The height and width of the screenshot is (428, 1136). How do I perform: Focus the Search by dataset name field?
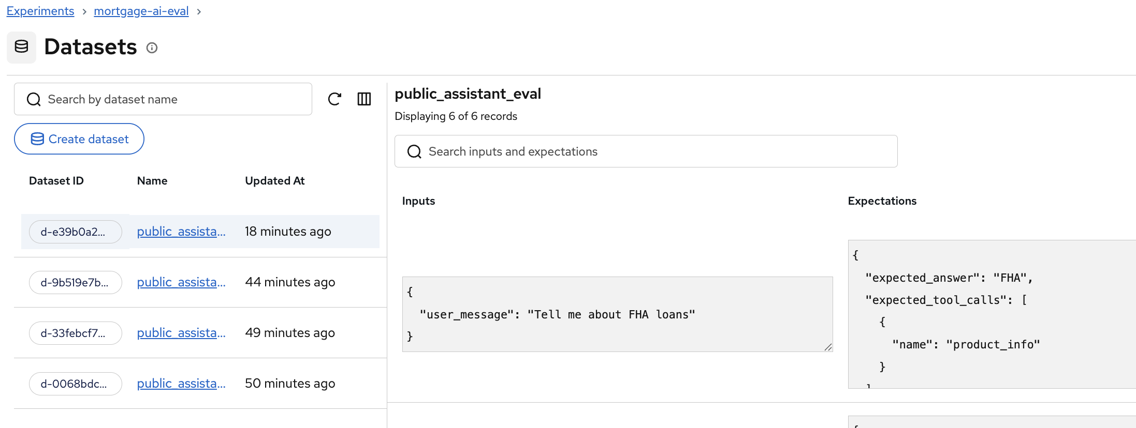tap(163, 99)
